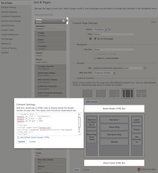Select the Events custom page
The height and width of the screenshot is (173, 158).
(x=51, y=54)
